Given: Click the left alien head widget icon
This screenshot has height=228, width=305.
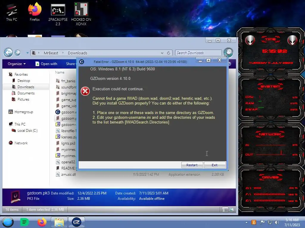Looking at the screenshot, I should (250, 40).
